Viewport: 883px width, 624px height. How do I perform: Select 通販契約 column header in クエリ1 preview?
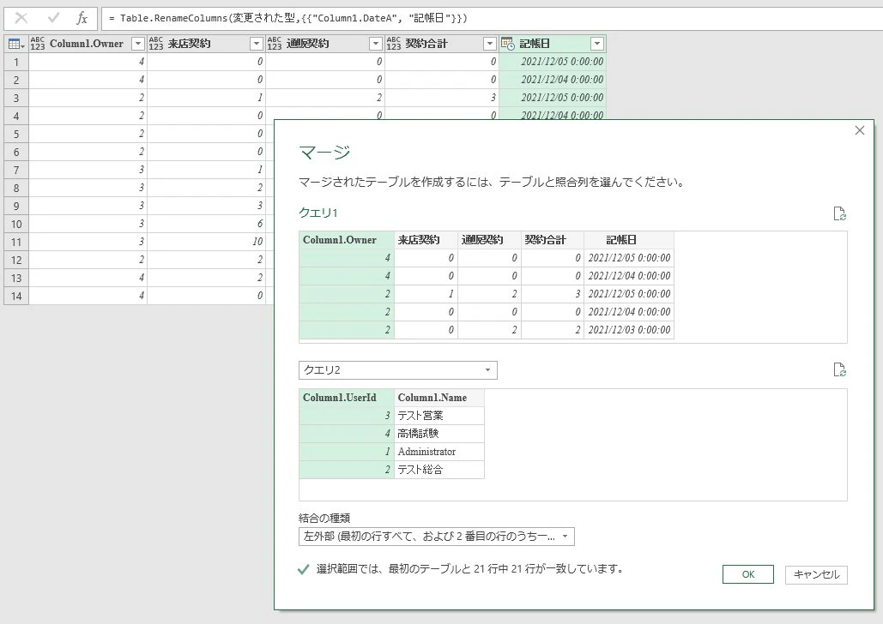click(x=489, y=240)
